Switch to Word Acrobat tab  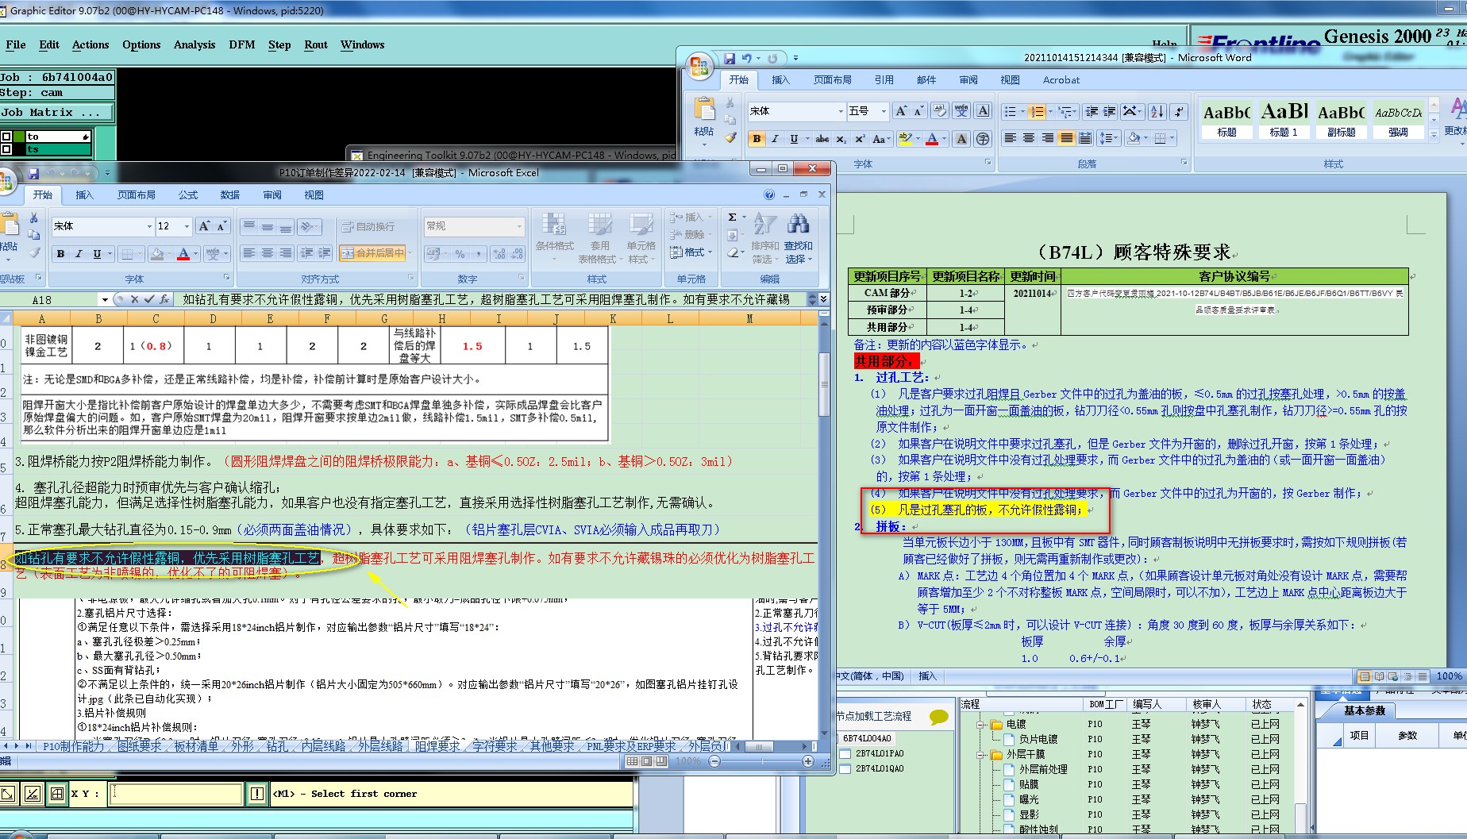point(1061,80)
